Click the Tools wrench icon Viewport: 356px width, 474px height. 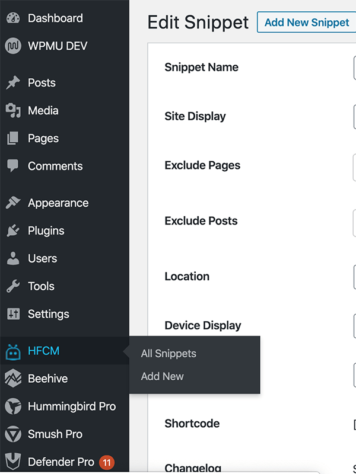point(13,287)
